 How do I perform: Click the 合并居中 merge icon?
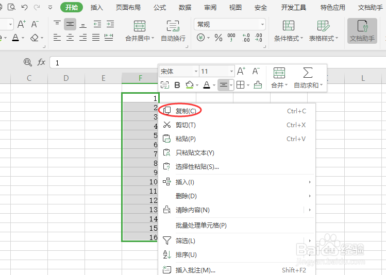[140, 26]
